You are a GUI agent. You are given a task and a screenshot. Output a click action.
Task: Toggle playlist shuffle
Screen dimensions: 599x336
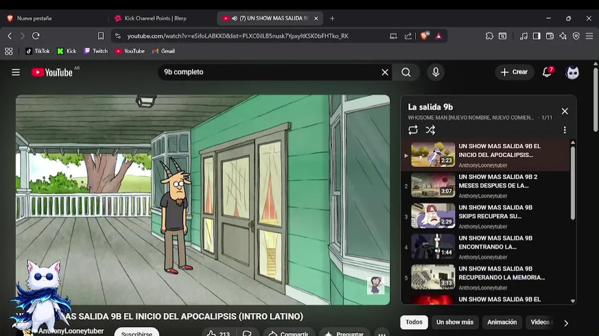pyautogui.click(x=430, y=130)
